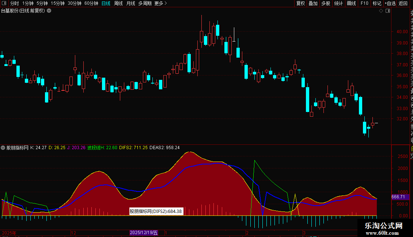Open the 叠加 overlay tool
Screen dimensions: 413x237
313,3
